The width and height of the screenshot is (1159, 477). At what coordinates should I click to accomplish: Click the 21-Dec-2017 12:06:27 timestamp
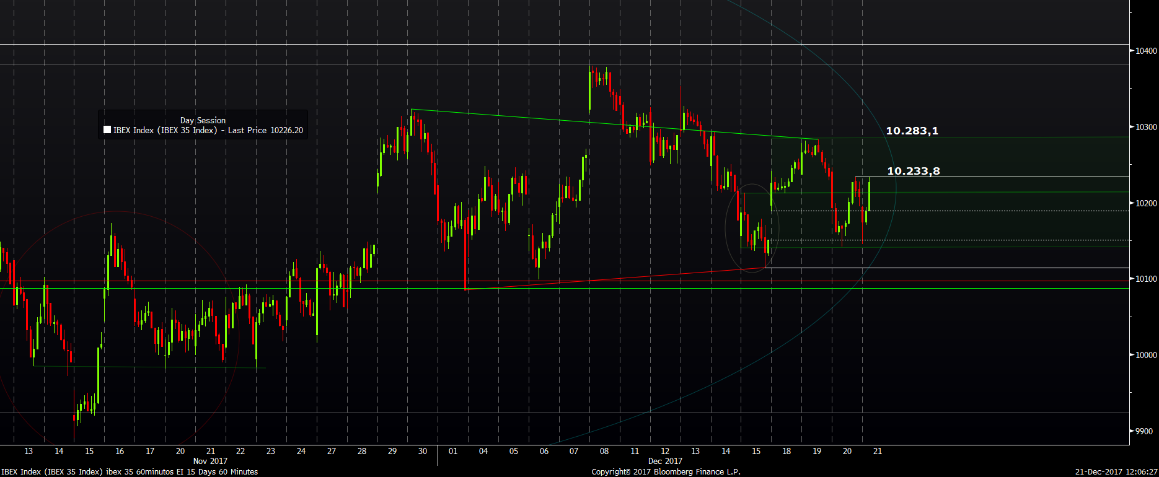[x=1116, y=472]
